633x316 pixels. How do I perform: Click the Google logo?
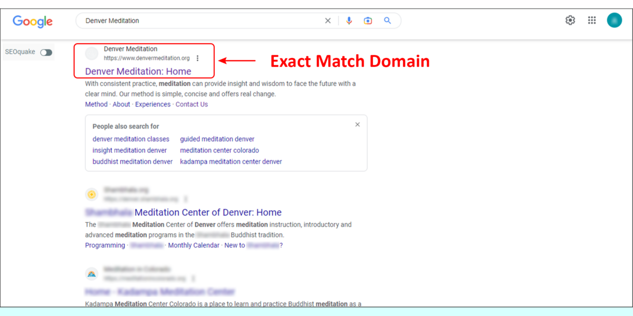[x=32, y=21]
